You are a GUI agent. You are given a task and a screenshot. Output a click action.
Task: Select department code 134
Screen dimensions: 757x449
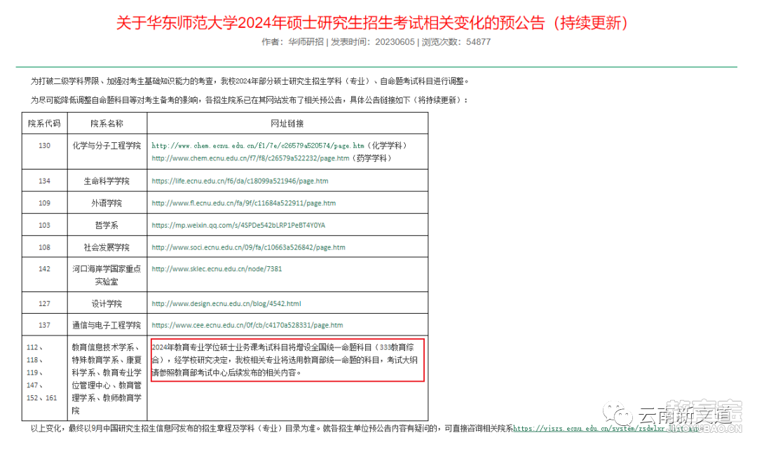click(44, 181)
